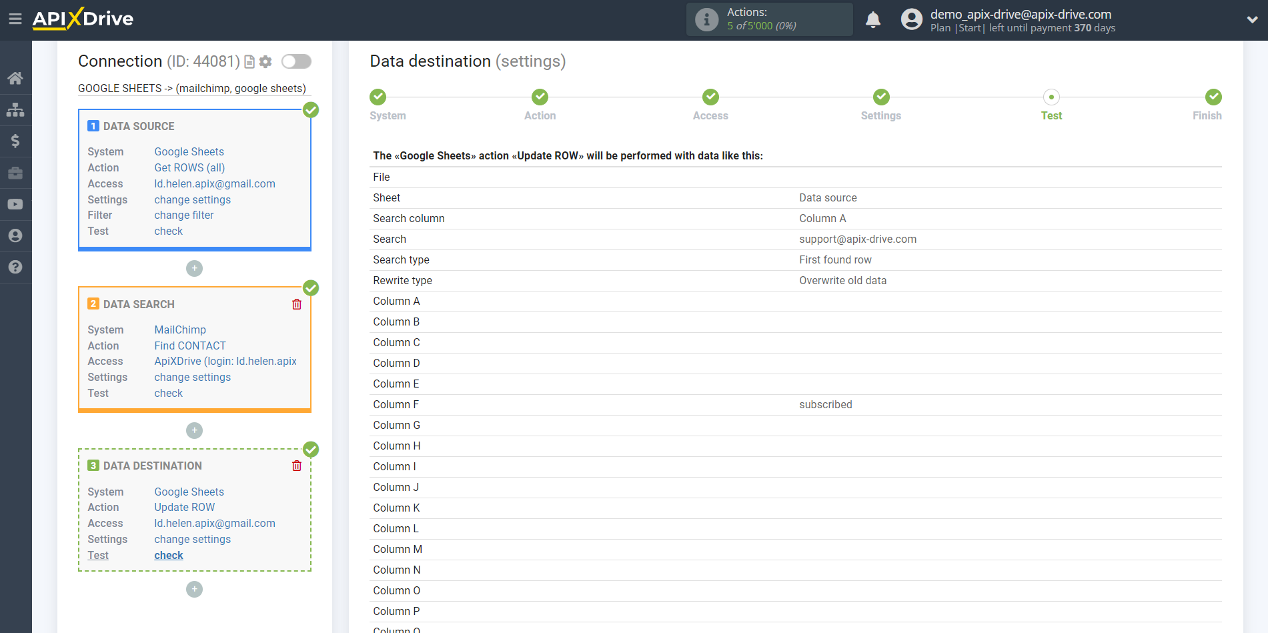Click the Column M row label

(398, 549)
